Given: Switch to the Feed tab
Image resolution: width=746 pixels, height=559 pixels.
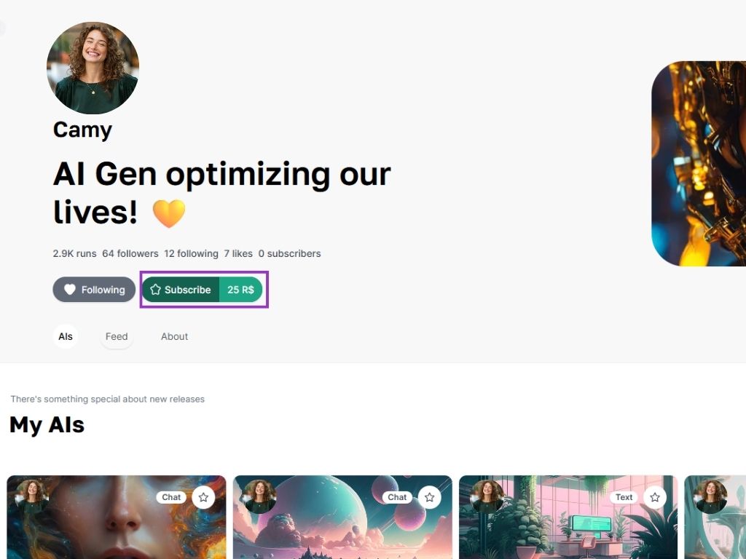Looking at the screenshot, I should pyautogui.click(x=117, y=336).
